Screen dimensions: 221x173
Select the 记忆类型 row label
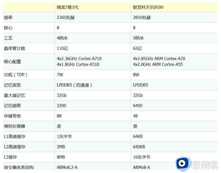click(x=12, y=85)
